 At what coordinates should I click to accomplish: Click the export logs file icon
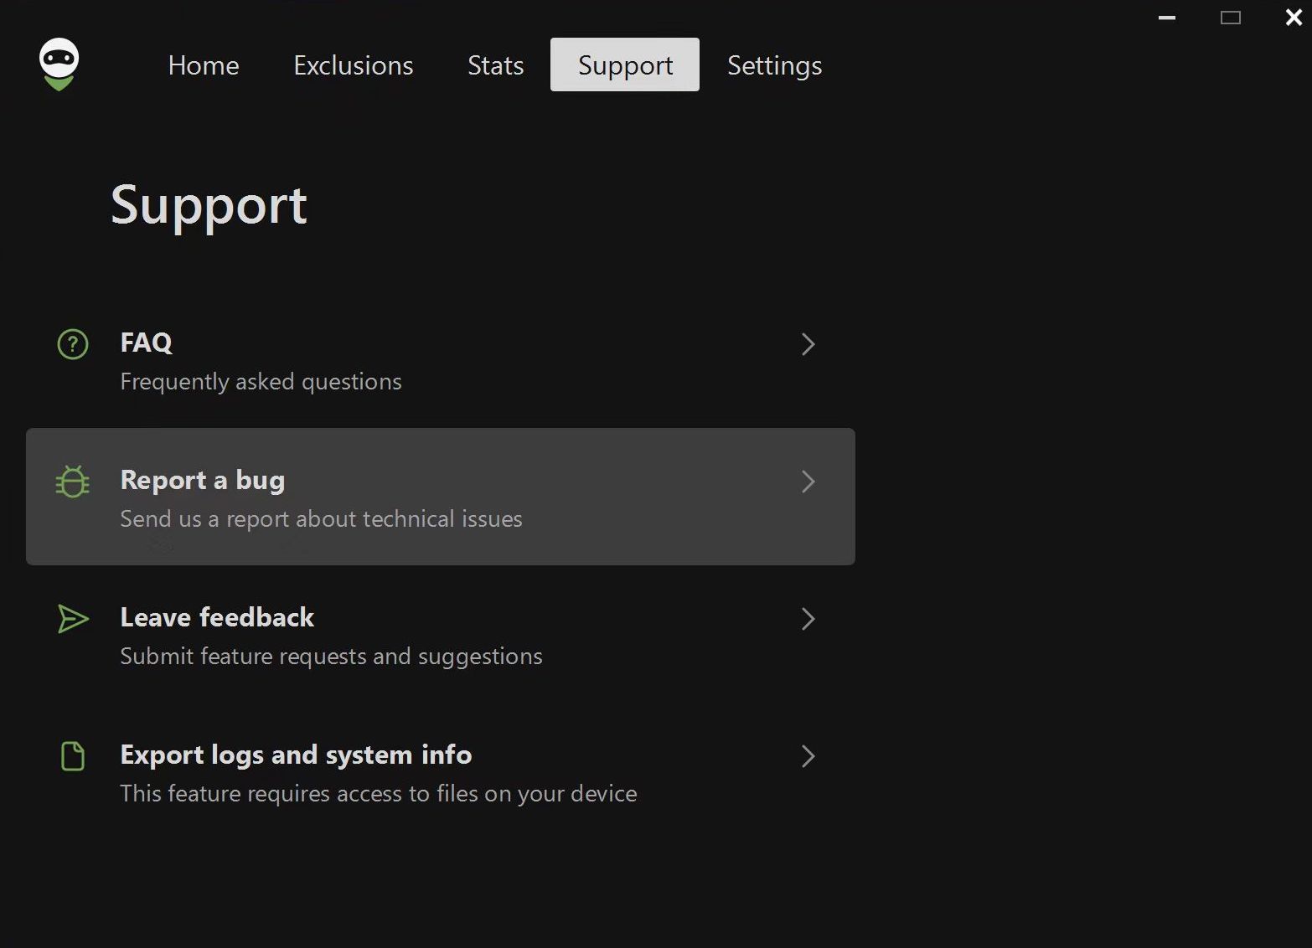pyautogui.click(x=73, y=756)
